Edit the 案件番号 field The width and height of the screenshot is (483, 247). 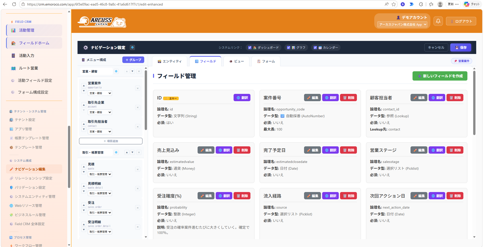click(x=312, y=98)
